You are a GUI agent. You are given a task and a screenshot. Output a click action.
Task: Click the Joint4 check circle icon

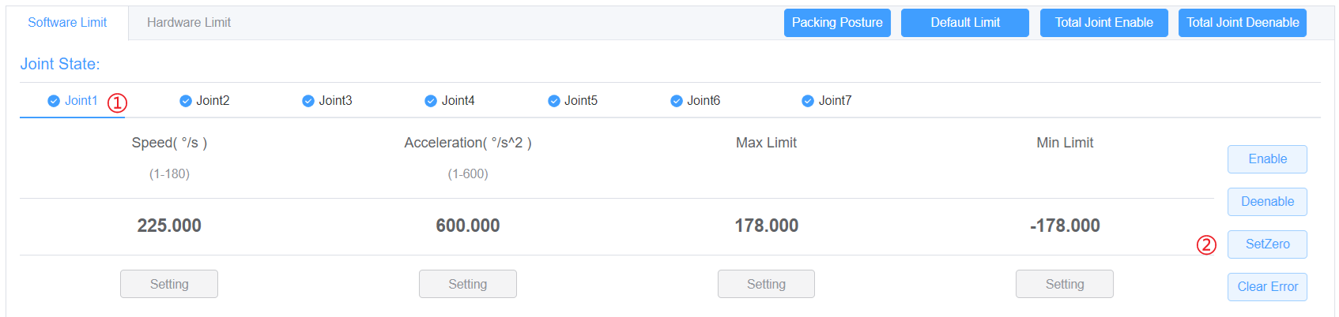[x=431, y=101]
